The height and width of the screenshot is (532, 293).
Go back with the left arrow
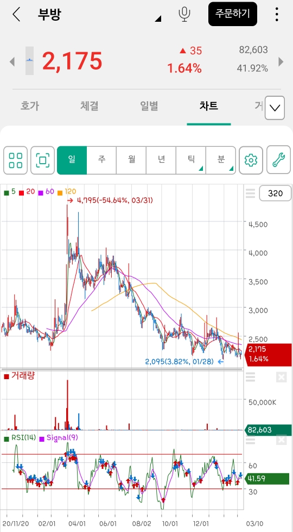pyautogui.click(x=16, y=15)
